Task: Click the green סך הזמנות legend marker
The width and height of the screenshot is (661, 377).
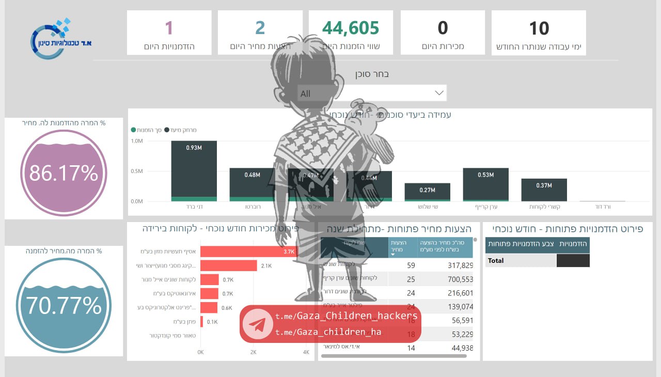Action: point(134,130)
